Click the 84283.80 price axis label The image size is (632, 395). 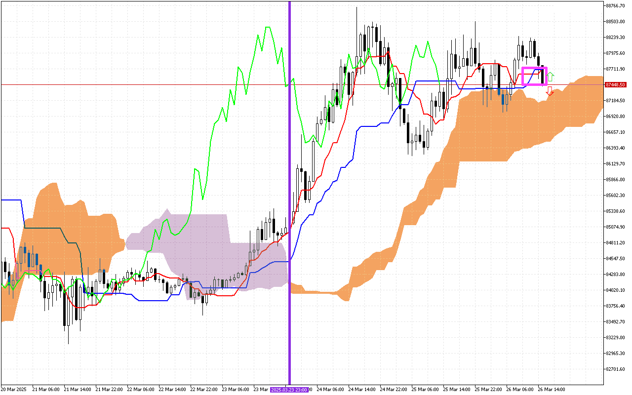(615, 275)
